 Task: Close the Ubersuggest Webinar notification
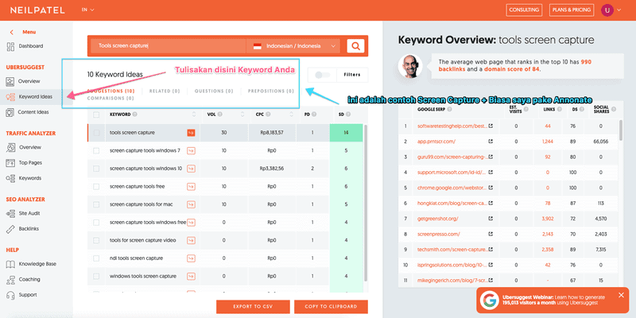click(x=621, y=295)
